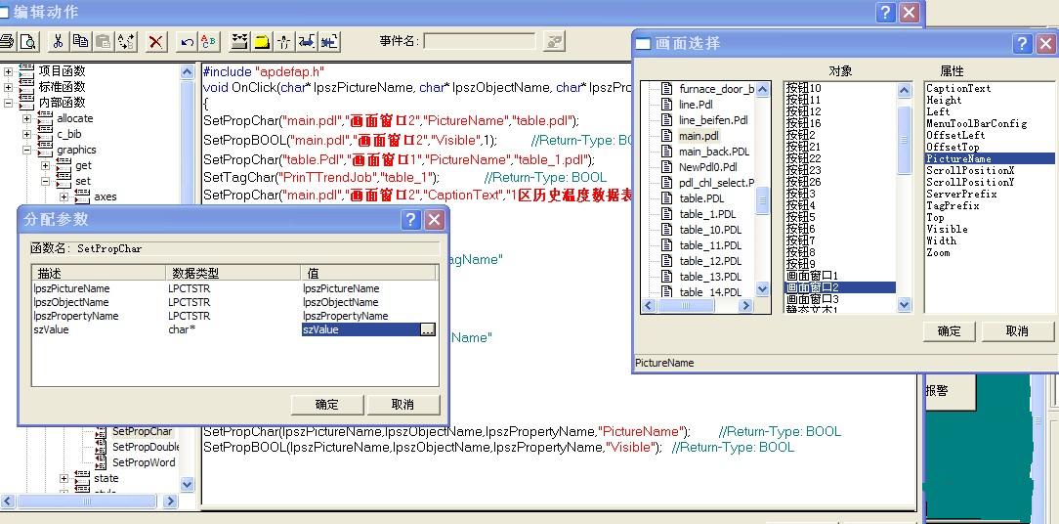Expand the 项目函数 tree node
This screenshot has width=1059, height=524.
tap(9, 71)
